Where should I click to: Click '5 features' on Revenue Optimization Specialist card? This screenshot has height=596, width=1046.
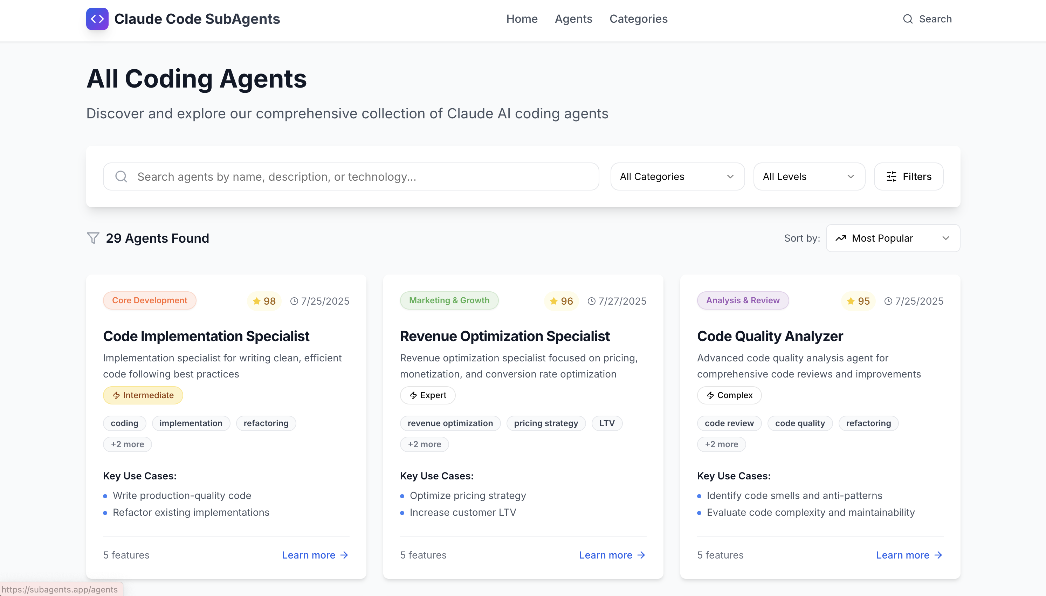click(x=423, y=555)
